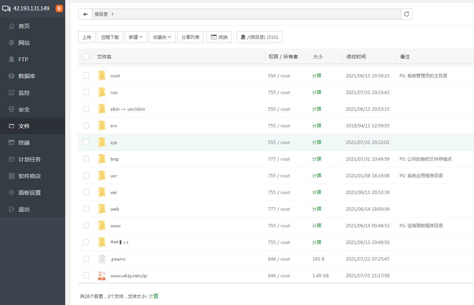Click 远程下载 button

pos(110,37)
